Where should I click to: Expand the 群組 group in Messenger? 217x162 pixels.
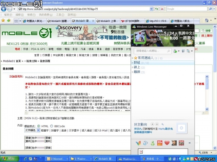tap(133, 63)
